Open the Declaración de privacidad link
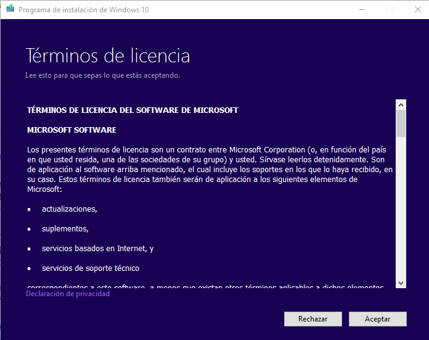 pyautogui.click(x=68, y=294)
